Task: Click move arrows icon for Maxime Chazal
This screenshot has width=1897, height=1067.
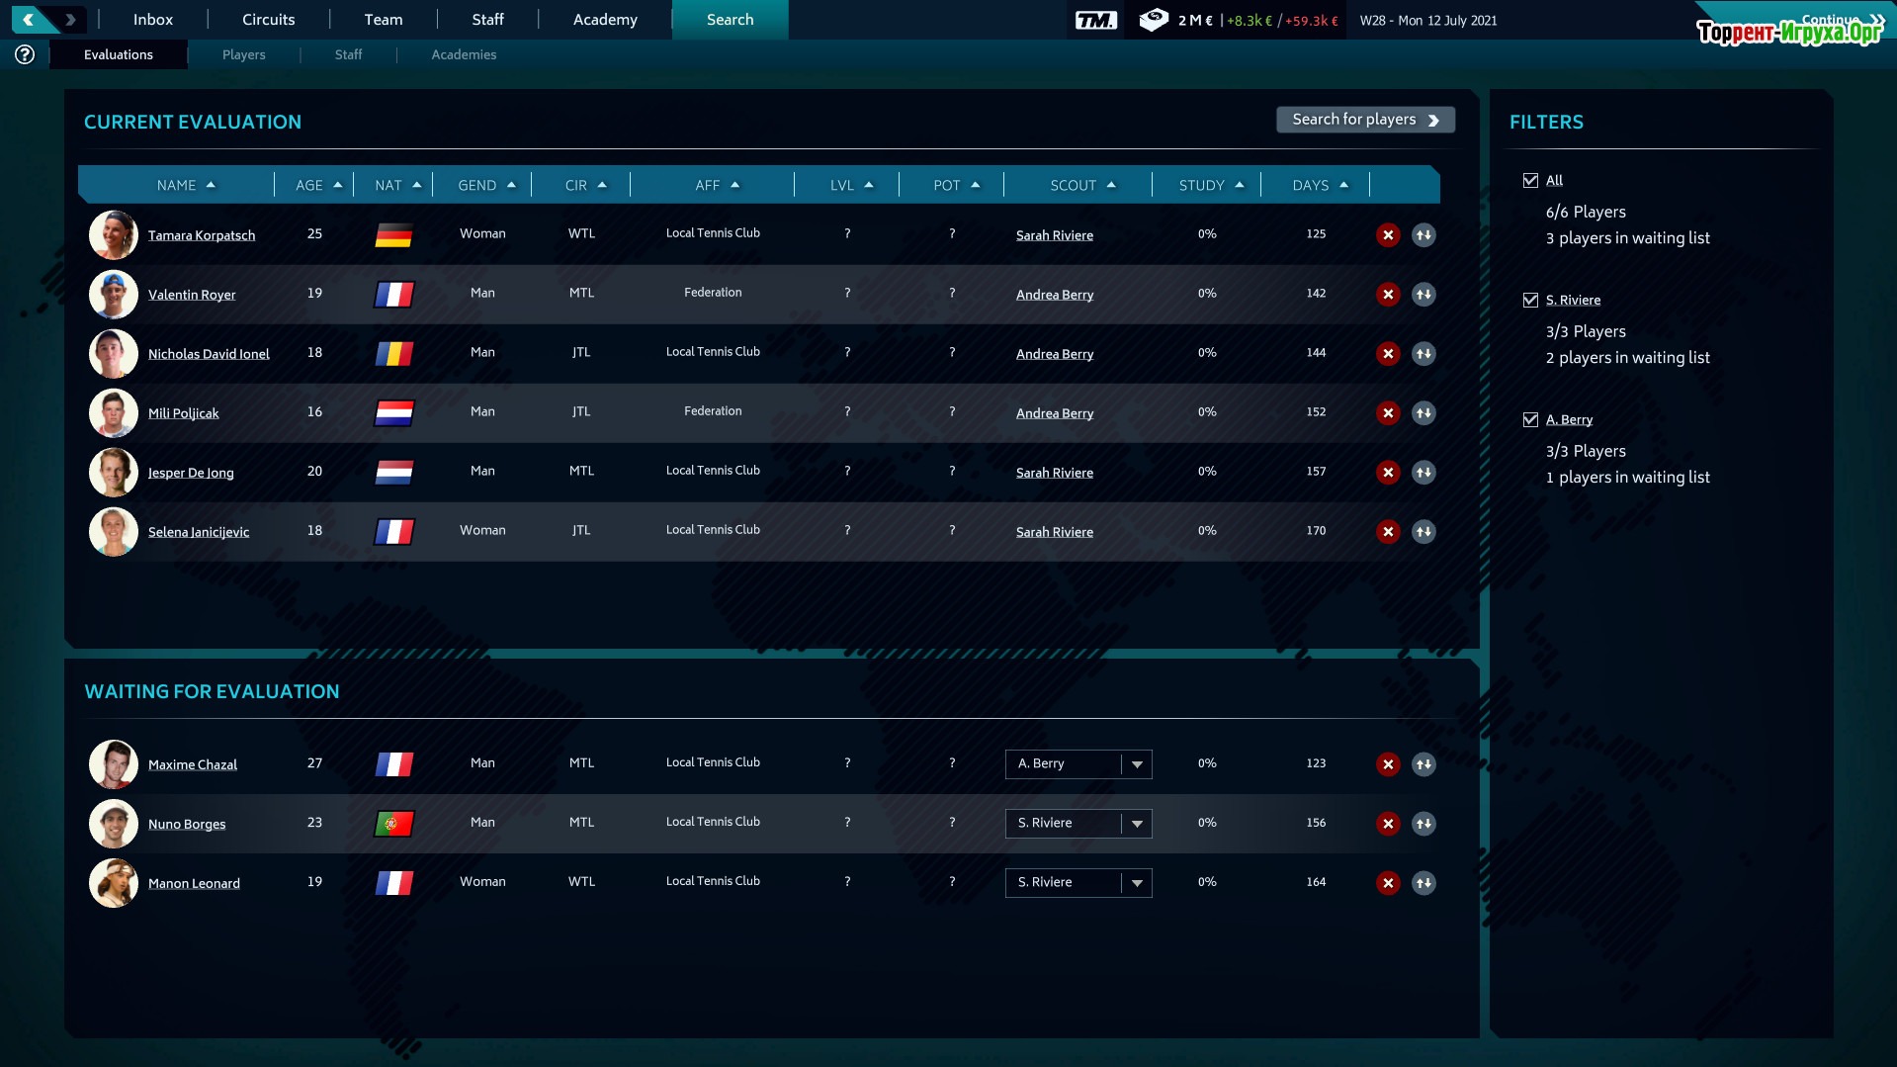Action: pos(1423,764)
